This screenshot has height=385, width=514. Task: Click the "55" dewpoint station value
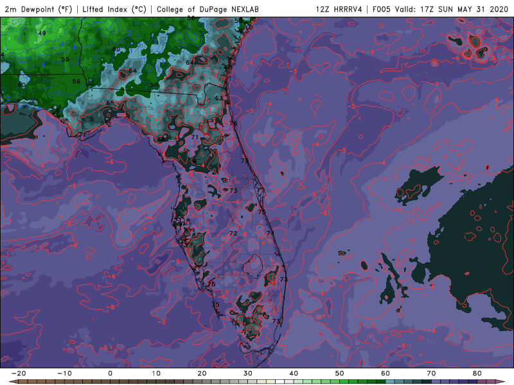click(66, 59)
